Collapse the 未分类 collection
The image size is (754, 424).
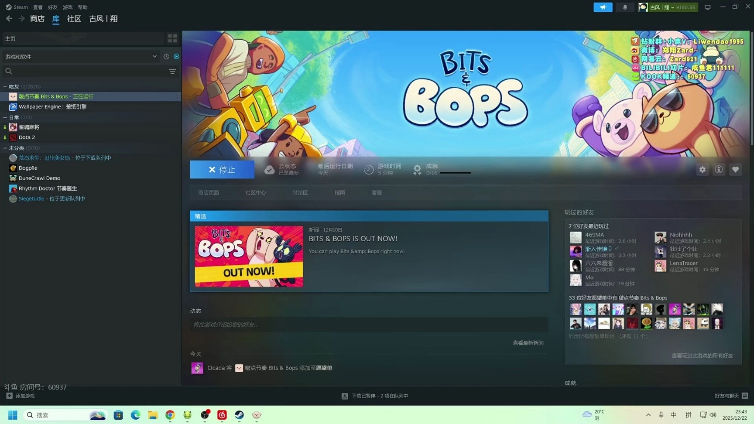[5, 148]
